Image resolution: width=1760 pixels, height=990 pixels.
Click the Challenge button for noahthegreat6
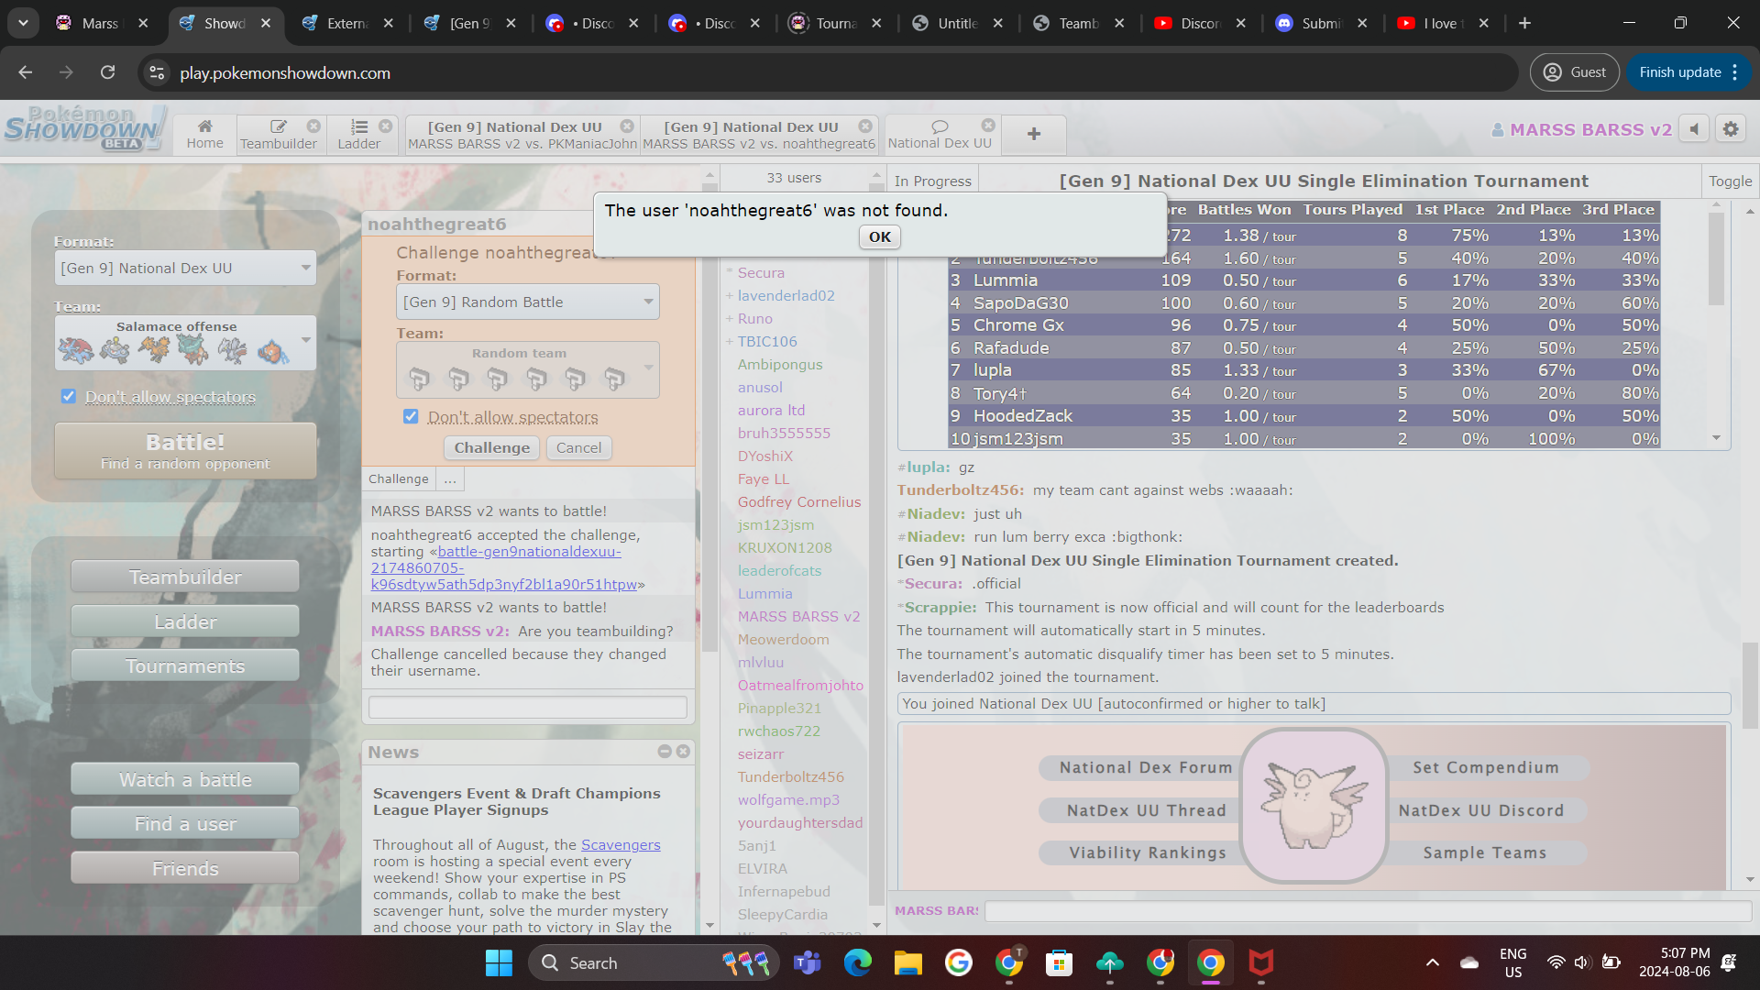(492, 447)
